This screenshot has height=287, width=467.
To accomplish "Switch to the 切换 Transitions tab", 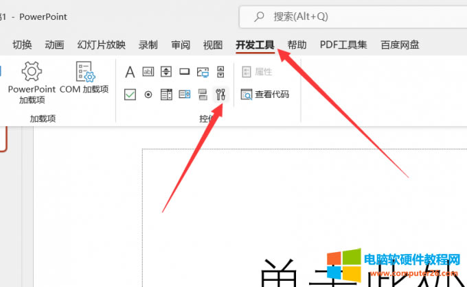I will click(x=22, y=45).
